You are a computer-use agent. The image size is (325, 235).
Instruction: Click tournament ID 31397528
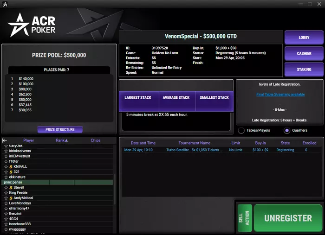(160, 48)
